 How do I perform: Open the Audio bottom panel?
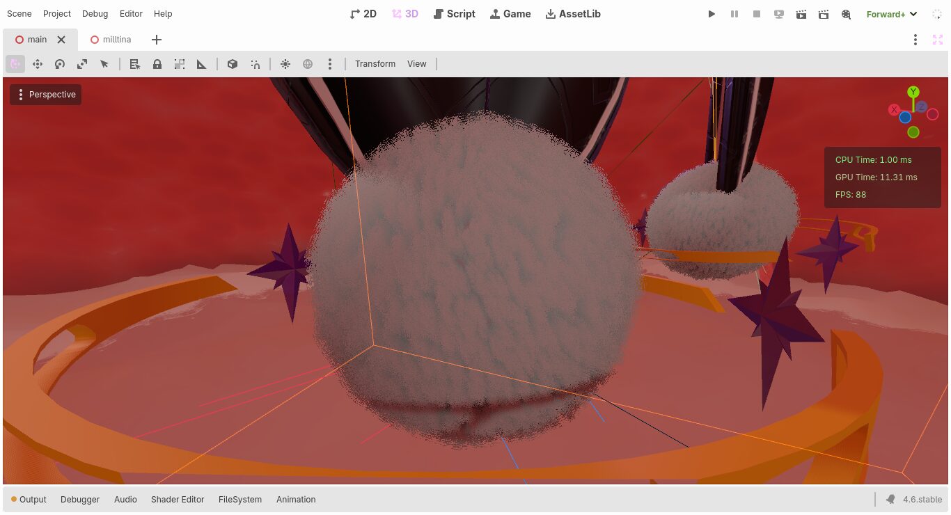coord(125,500)
